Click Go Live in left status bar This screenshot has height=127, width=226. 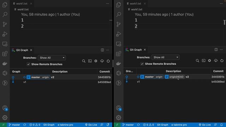point(91,125)
